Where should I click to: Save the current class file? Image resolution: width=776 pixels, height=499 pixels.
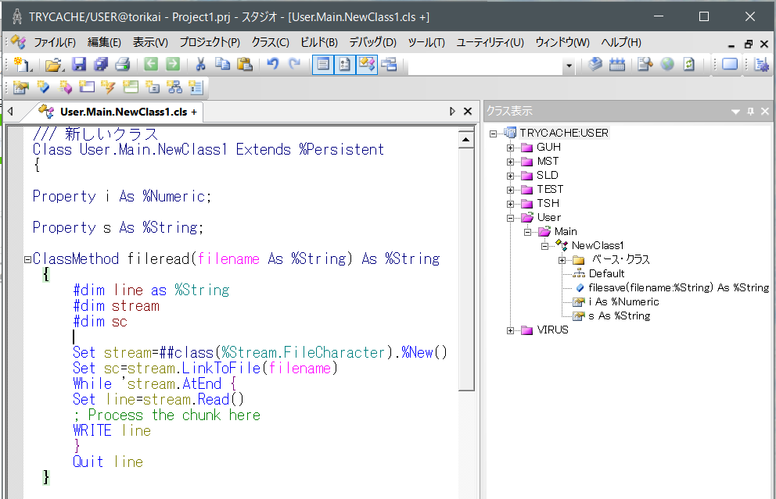(x=80, y=65)
